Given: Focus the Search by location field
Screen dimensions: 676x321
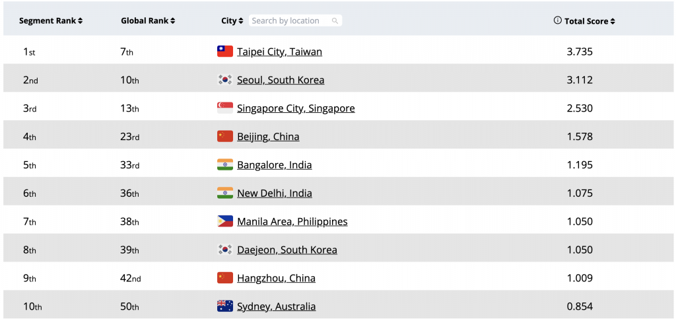Looking at the screenshot, I should [x=289, y=21].
